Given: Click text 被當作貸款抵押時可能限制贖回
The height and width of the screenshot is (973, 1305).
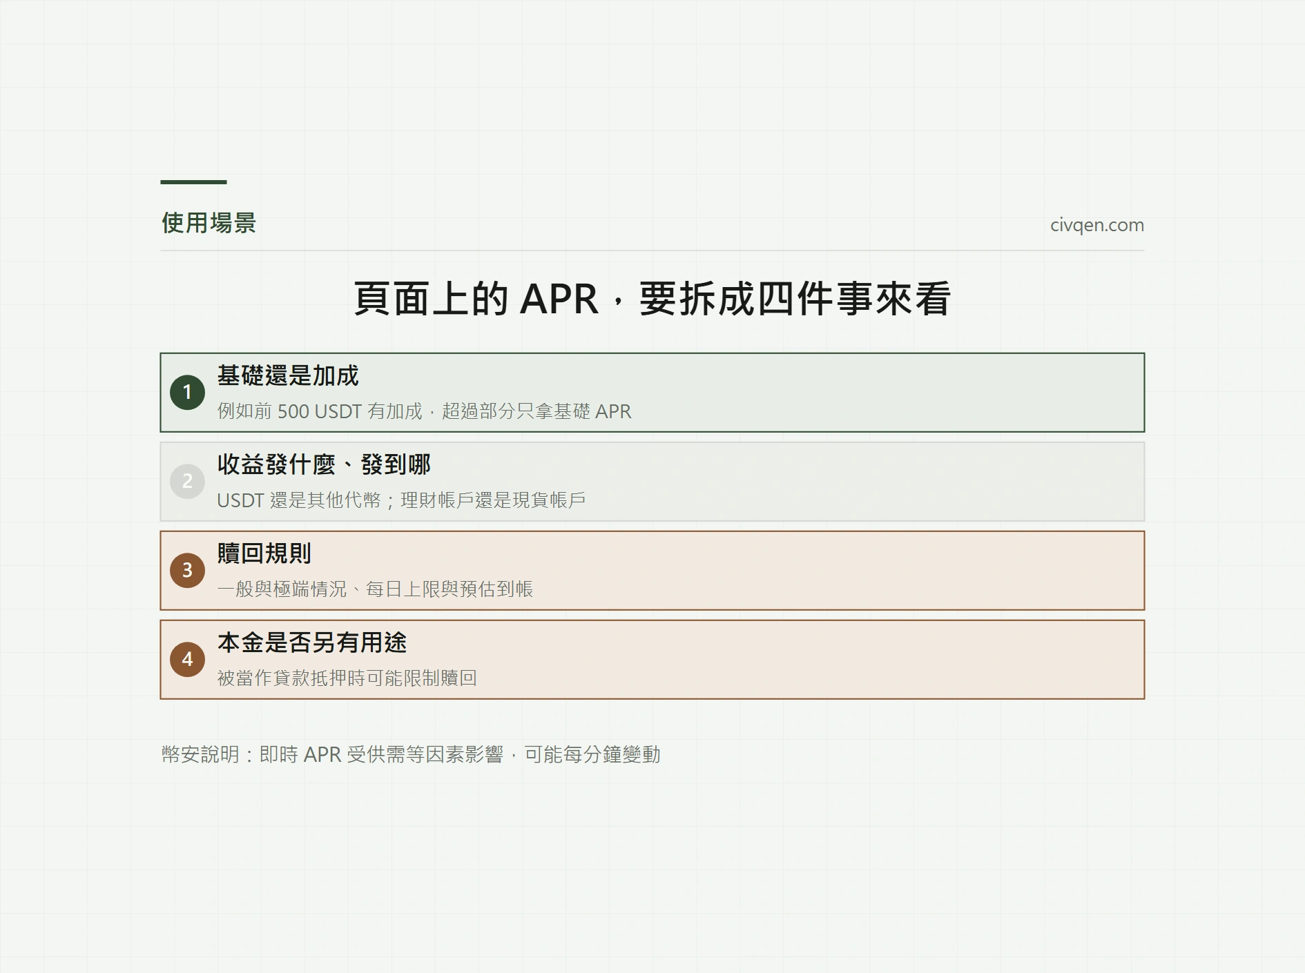Looking at the screenshot, I should [x=347, y=678].
